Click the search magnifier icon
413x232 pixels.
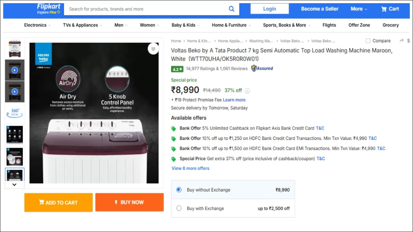(231, 9)
